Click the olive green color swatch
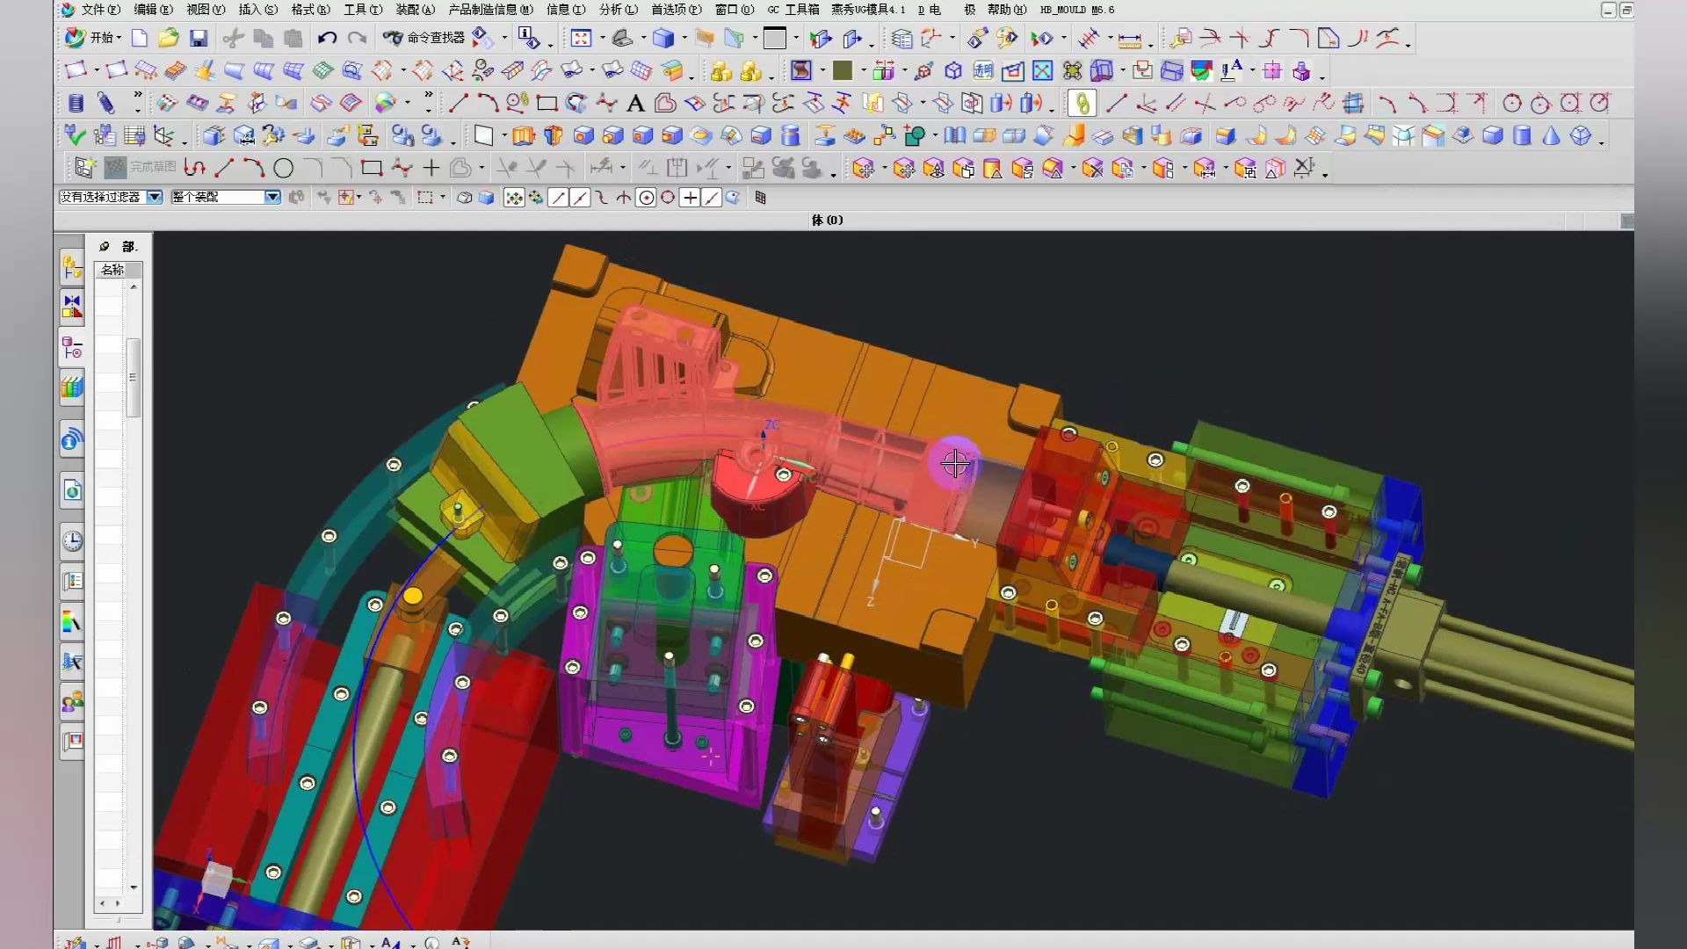Screen dimensions: 1687x949 tap(843, 70)
